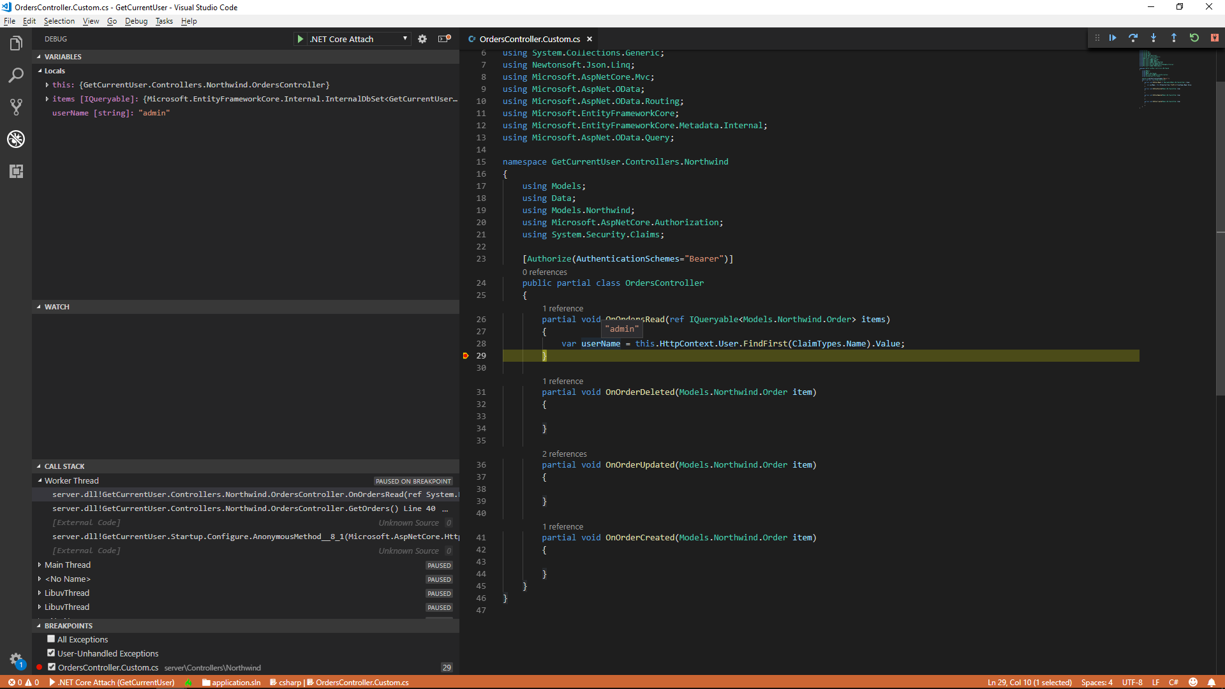Viewport: 1225px width, 689px height.
Task: Collapse the CALL STACK section
Action: pos(246,466)
